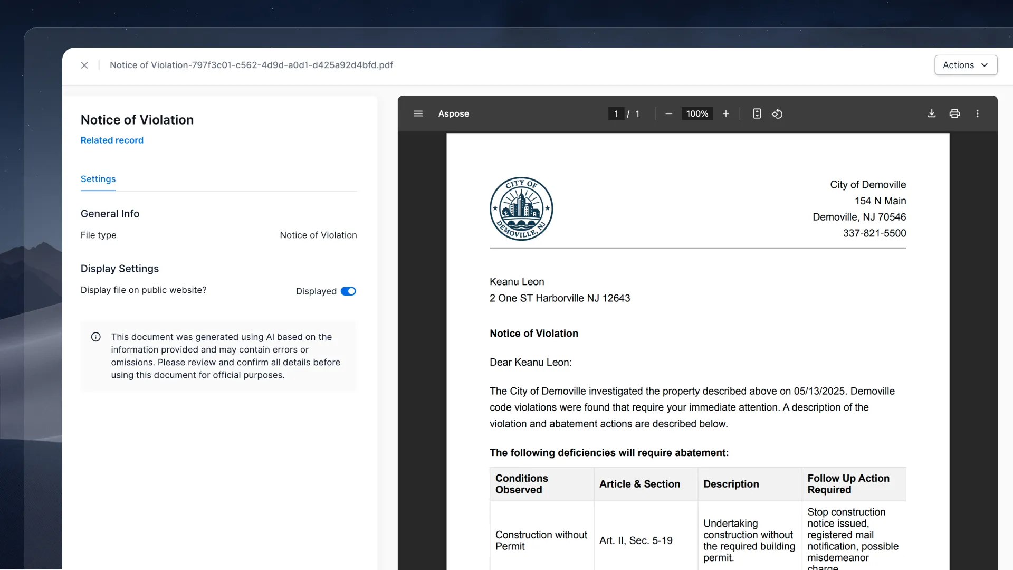
Task: Click the 100% zoom level field
Action: [x=696, y=113]
